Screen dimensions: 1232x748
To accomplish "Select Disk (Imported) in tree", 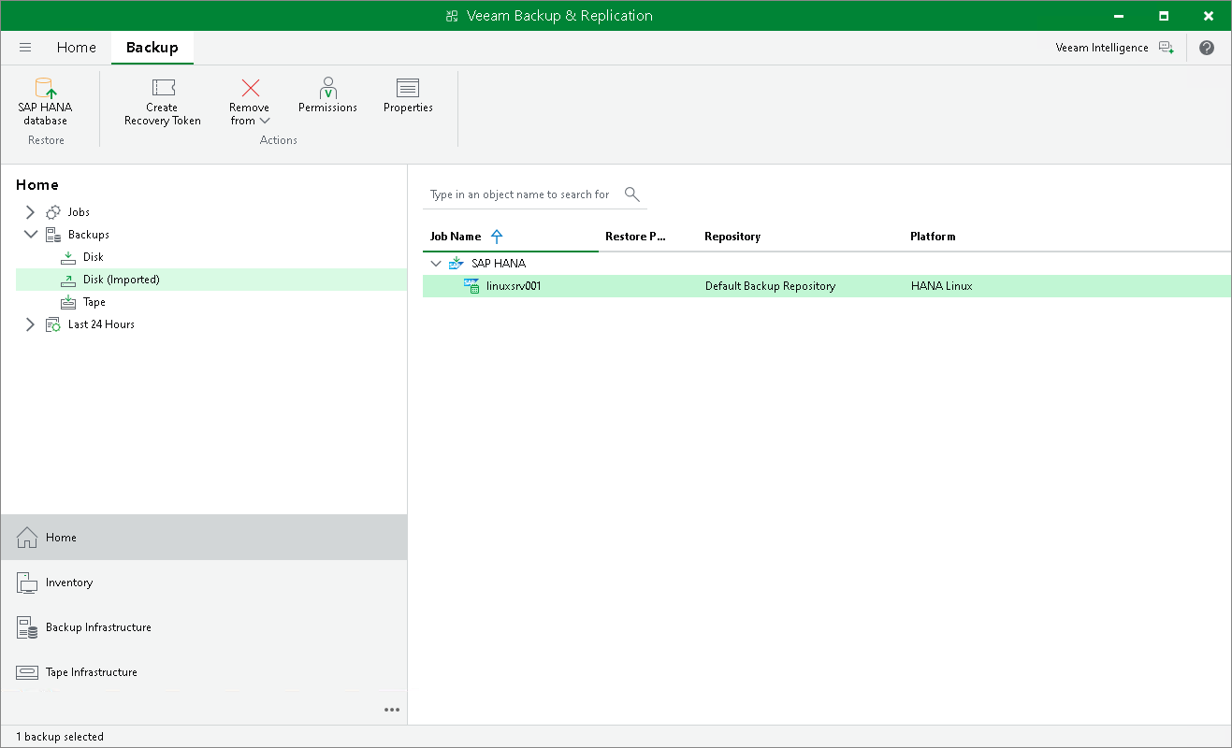I will (x=122, y=280).
